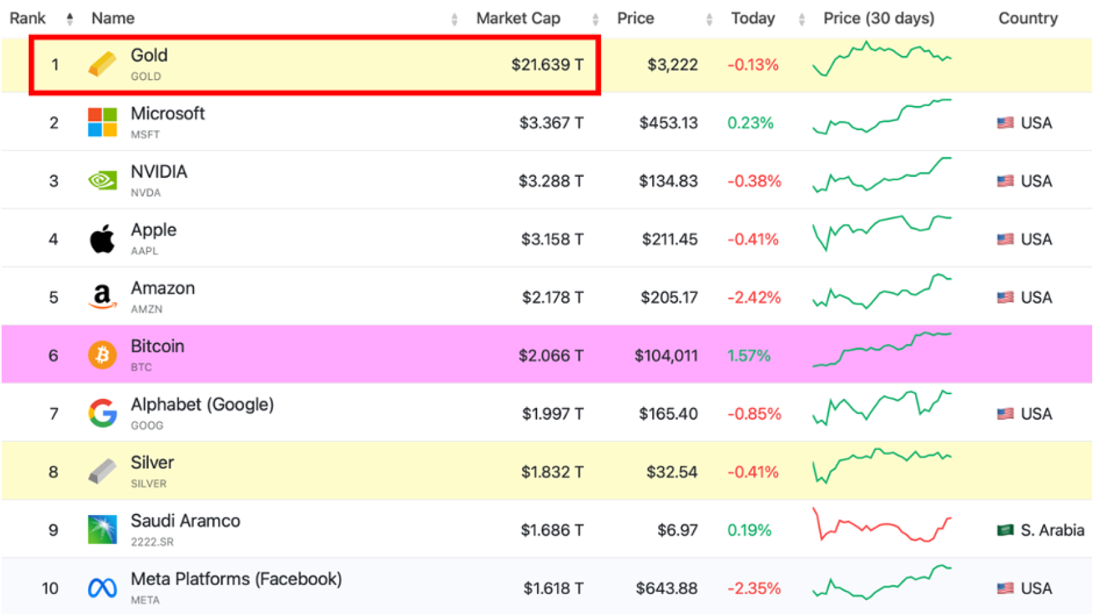The image size is (1094, 615).
Task: Click the Country column header
Action: [1028, 18]
